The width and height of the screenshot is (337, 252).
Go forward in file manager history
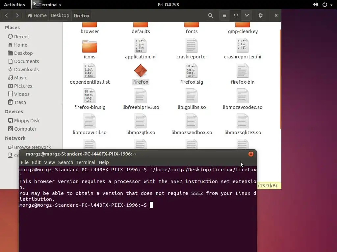[17, 15]
